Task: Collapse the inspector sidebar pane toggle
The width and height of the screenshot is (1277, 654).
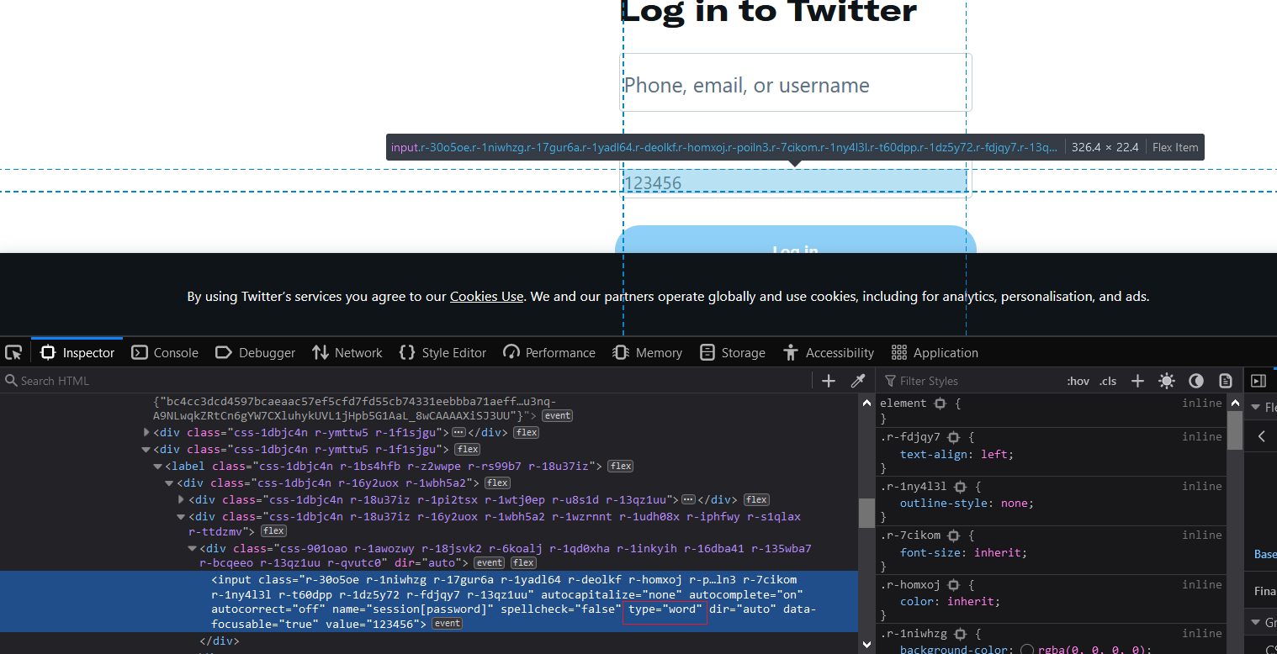Action: 1258,381
